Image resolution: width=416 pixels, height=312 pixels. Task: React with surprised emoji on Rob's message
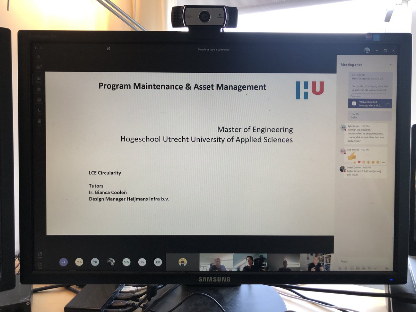pos(369,162)
